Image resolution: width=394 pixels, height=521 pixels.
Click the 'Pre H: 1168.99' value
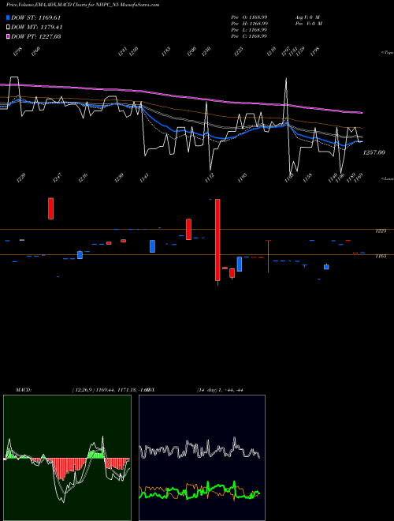point(249,24)
